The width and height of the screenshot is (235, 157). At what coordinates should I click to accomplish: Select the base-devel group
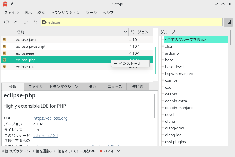(x=174, y=67)
